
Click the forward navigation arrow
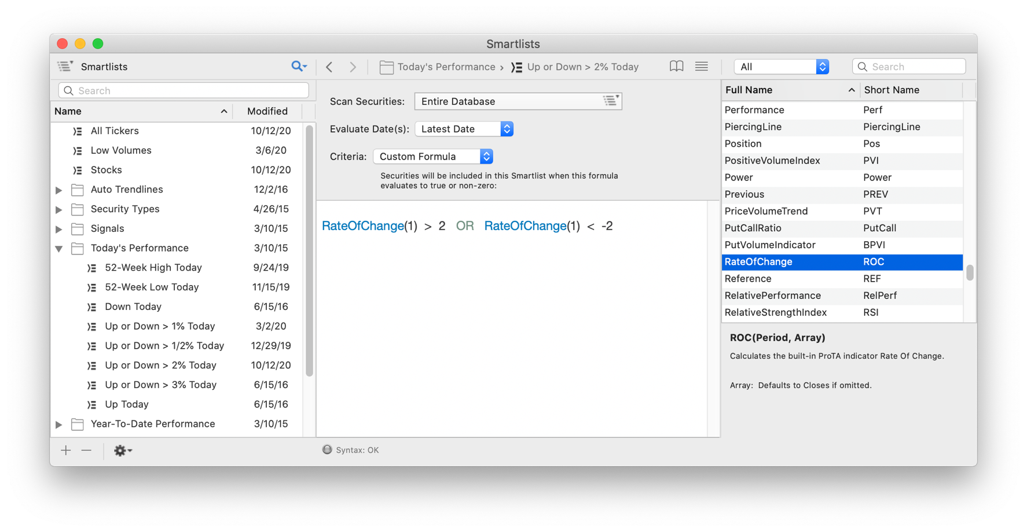point(353,66)
